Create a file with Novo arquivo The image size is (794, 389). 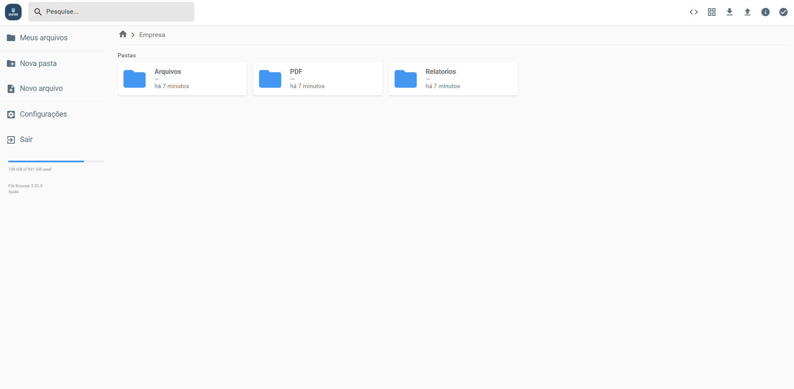(x=41, y=88)
